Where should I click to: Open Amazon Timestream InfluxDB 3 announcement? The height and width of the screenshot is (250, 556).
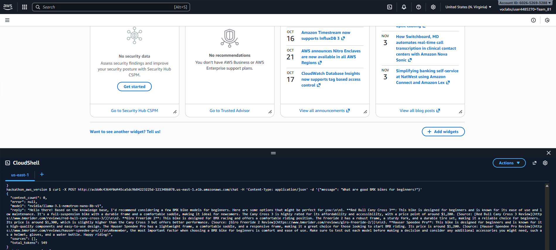tap(326, 35)
